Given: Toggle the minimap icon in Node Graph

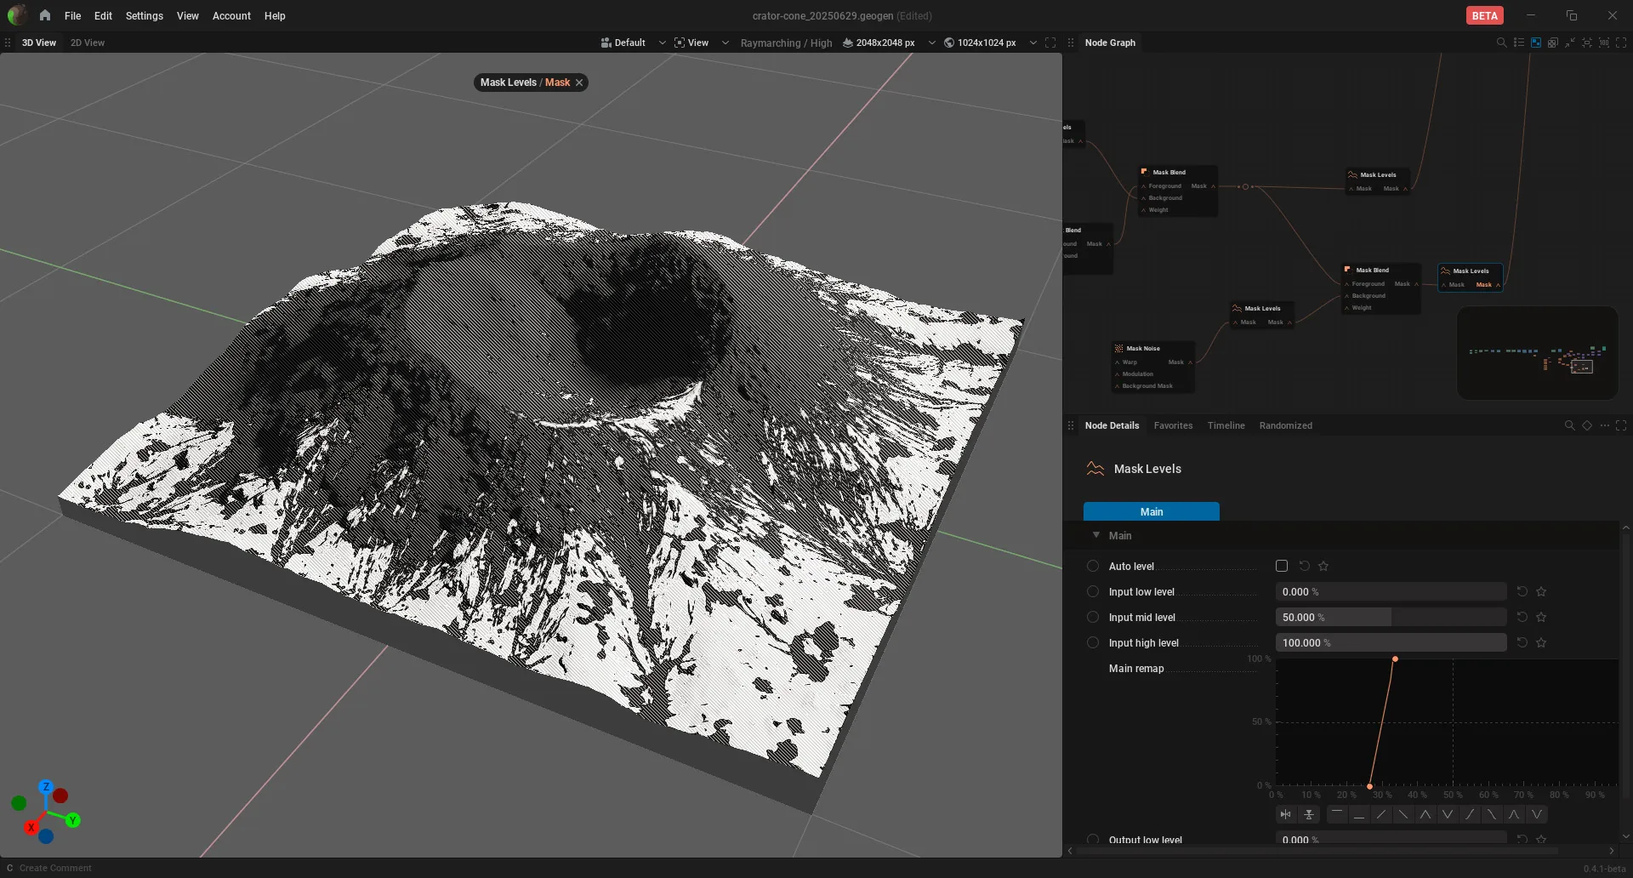Looking at the screenshot, I should pyautogui.click(x=1536, y=43).
